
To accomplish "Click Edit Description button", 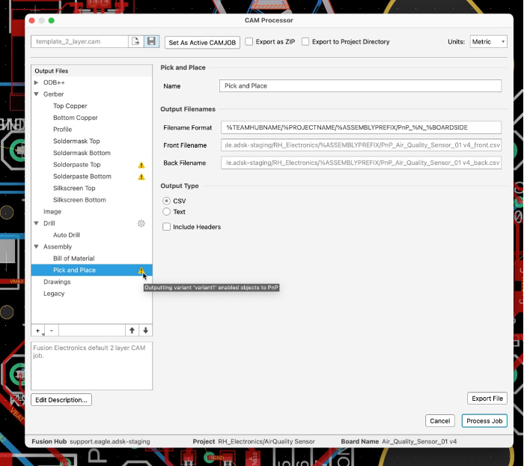I will click(61, 400).
